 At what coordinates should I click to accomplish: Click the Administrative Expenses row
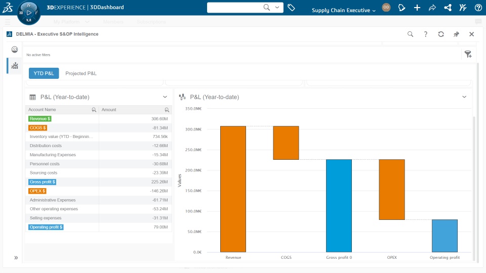click(98, 200)
